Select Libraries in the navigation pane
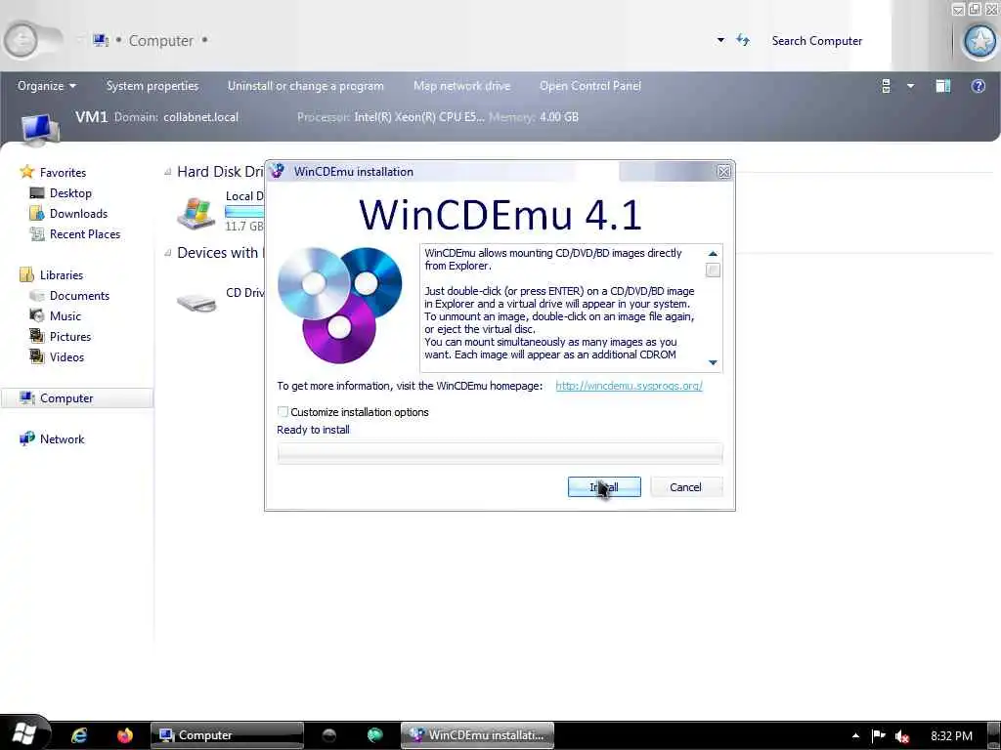 point(62,274)
